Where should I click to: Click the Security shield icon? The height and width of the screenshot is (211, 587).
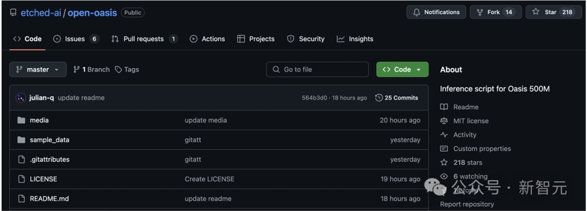coord(291,39)
